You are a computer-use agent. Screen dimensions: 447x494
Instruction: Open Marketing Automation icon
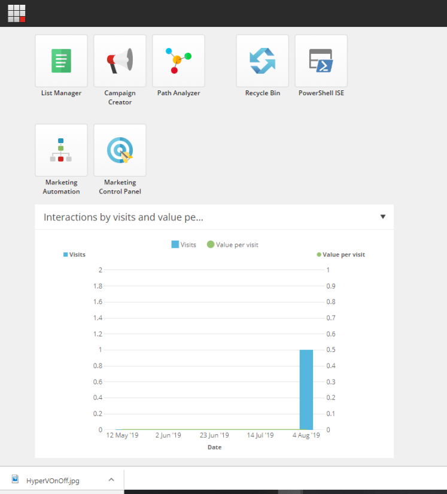(x=61, y=150)
